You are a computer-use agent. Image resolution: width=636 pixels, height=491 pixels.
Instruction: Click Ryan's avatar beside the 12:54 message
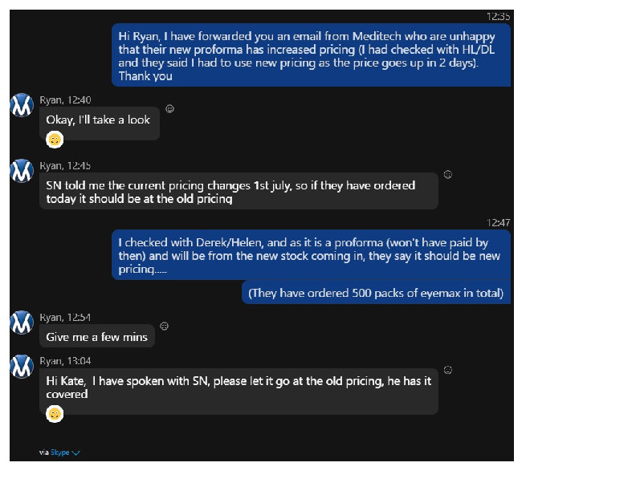(22, 322)
